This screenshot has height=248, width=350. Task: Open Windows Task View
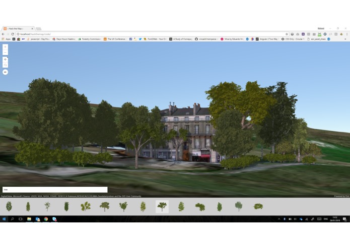pos(21,219)
